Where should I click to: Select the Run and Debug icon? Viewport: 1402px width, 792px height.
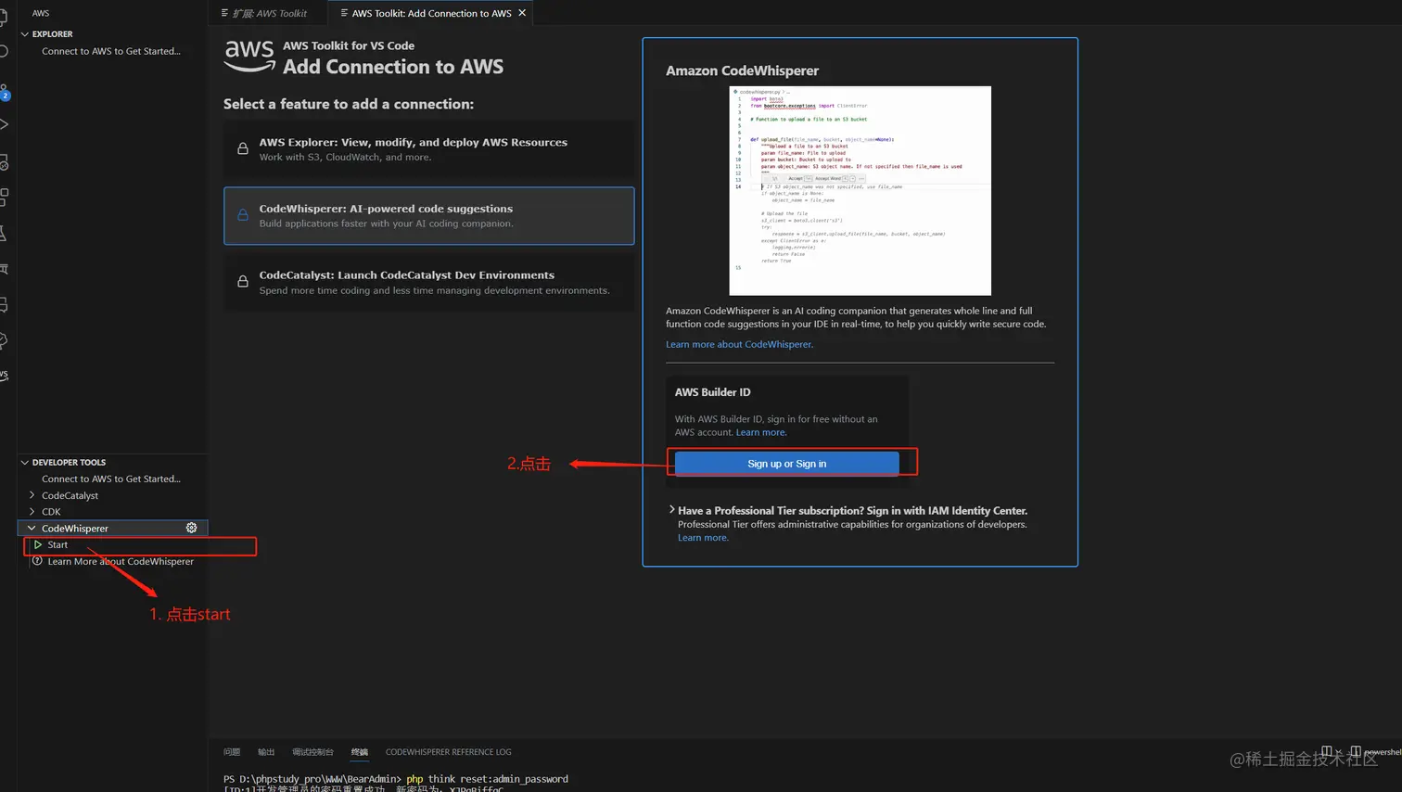6,123
